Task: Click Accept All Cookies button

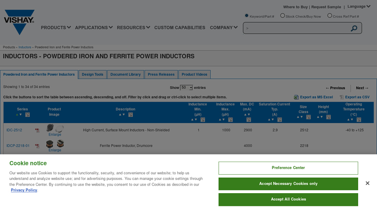Action: click(x=288, y=199)
